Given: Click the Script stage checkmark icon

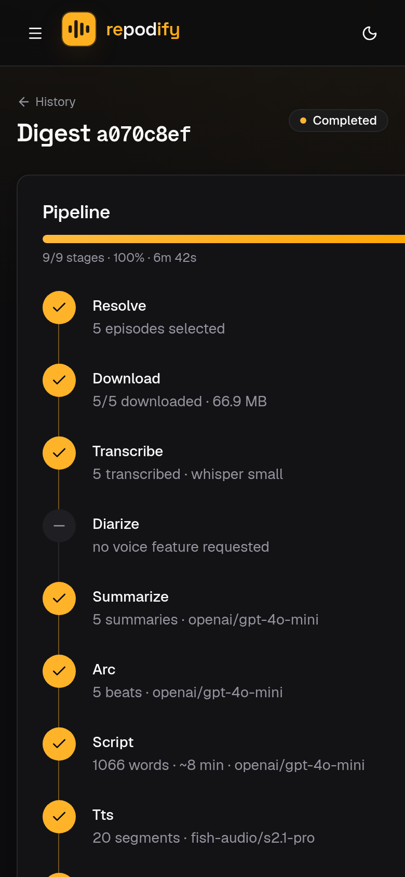Looking at the screenshot, I should 59,744.
